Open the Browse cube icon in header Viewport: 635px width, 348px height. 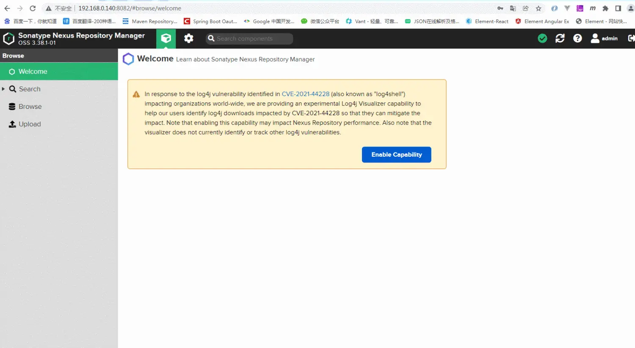[x=166, y=39]
